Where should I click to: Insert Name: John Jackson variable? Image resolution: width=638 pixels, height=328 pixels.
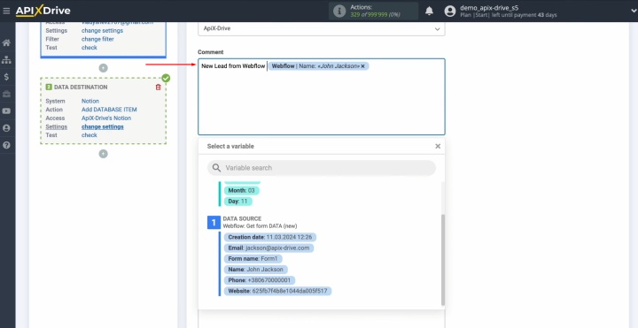(x=256, y=270)
